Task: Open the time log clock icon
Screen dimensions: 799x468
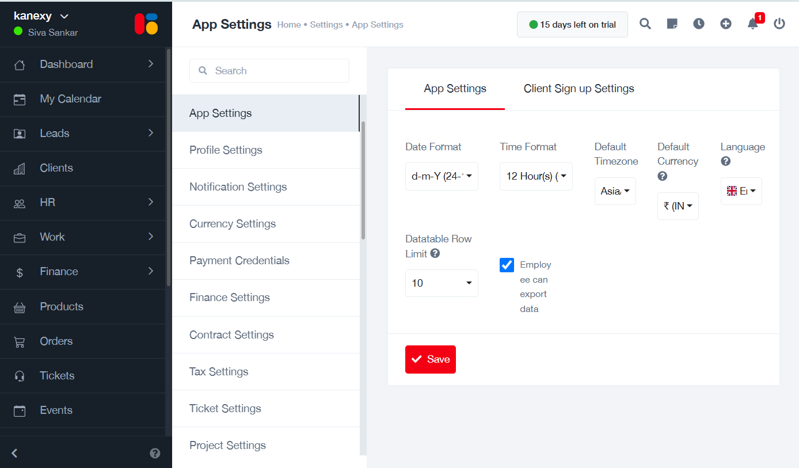Action: 698,24
